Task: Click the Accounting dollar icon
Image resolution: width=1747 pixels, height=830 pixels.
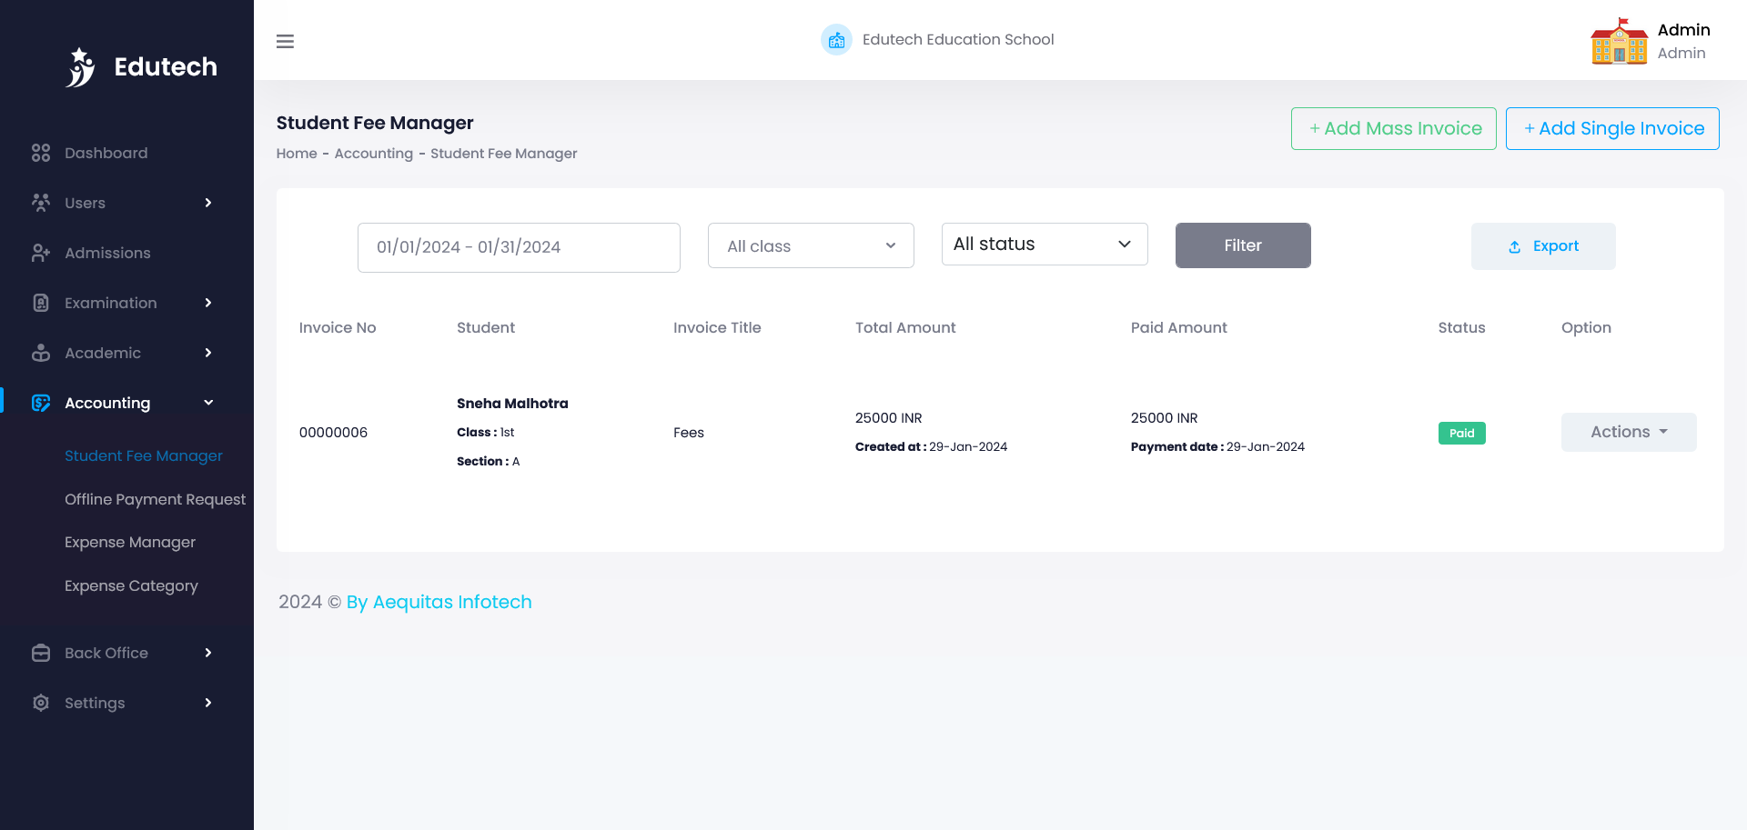Action: [x=41, y=403]
